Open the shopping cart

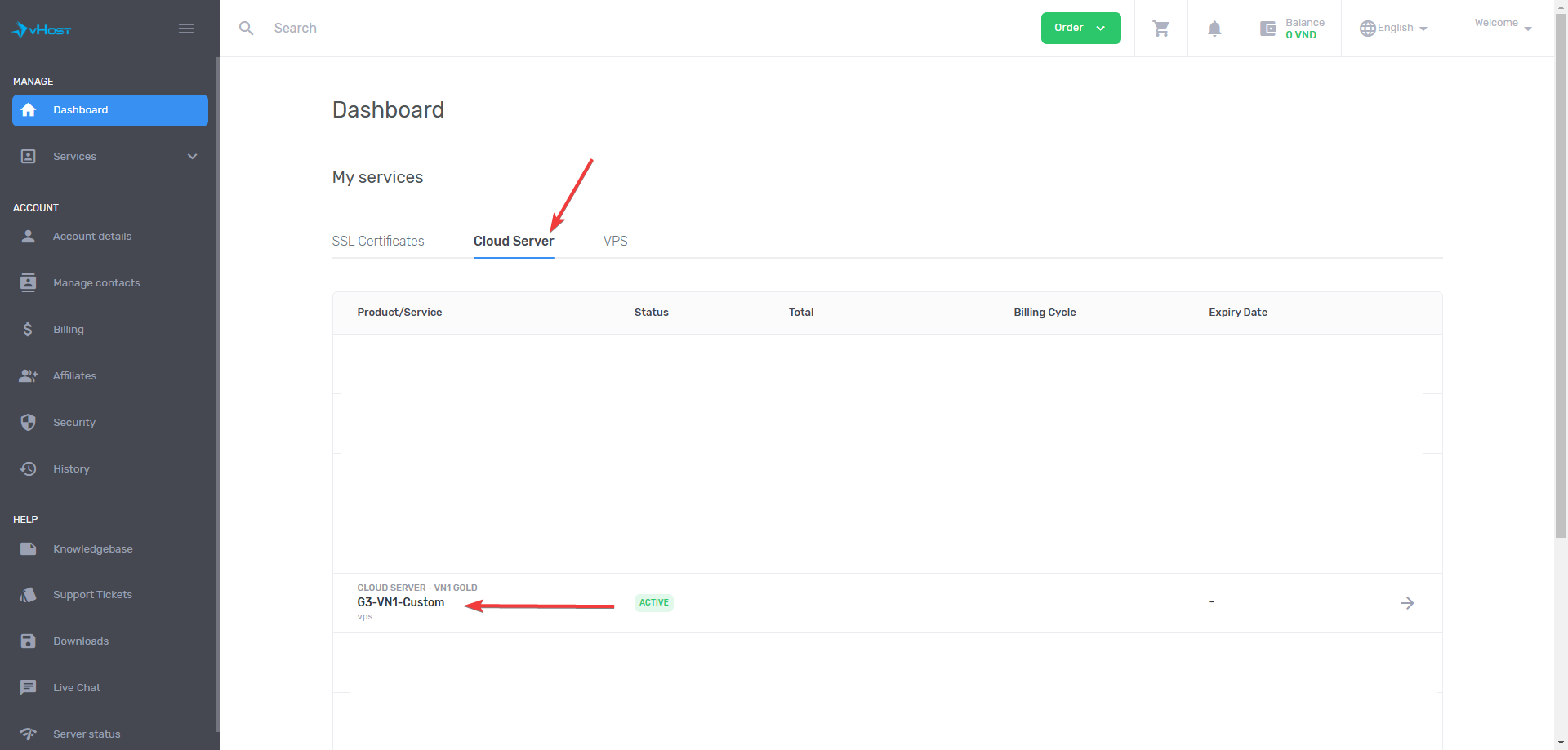1160,28
